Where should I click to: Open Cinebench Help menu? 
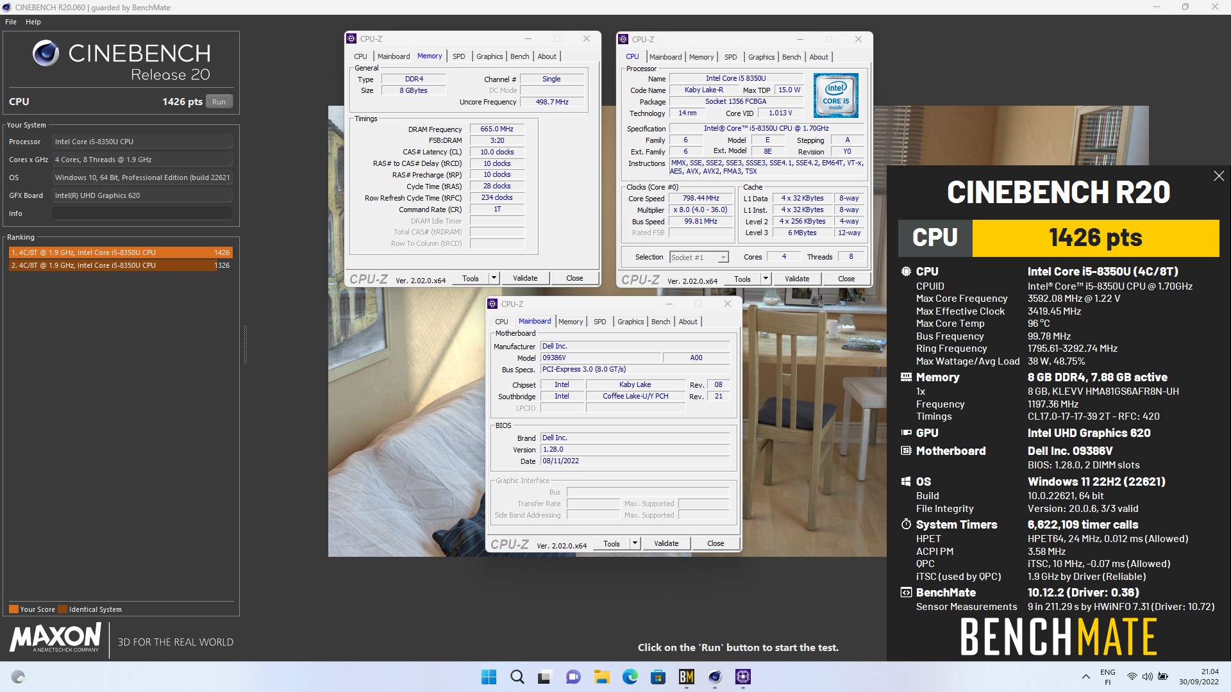click(x=33, y=22)
